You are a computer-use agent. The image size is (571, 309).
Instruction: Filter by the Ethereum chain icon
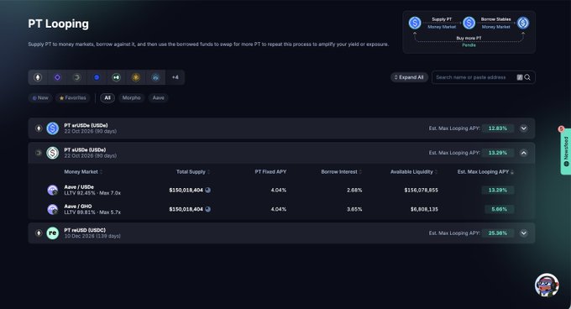[38, 77]
